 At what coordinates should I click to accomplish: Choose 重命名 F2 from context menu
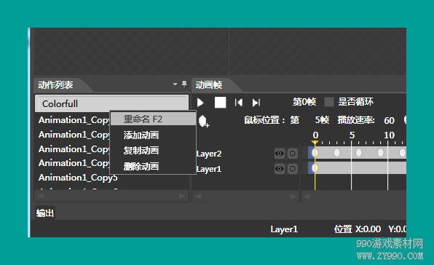[153, 119]
